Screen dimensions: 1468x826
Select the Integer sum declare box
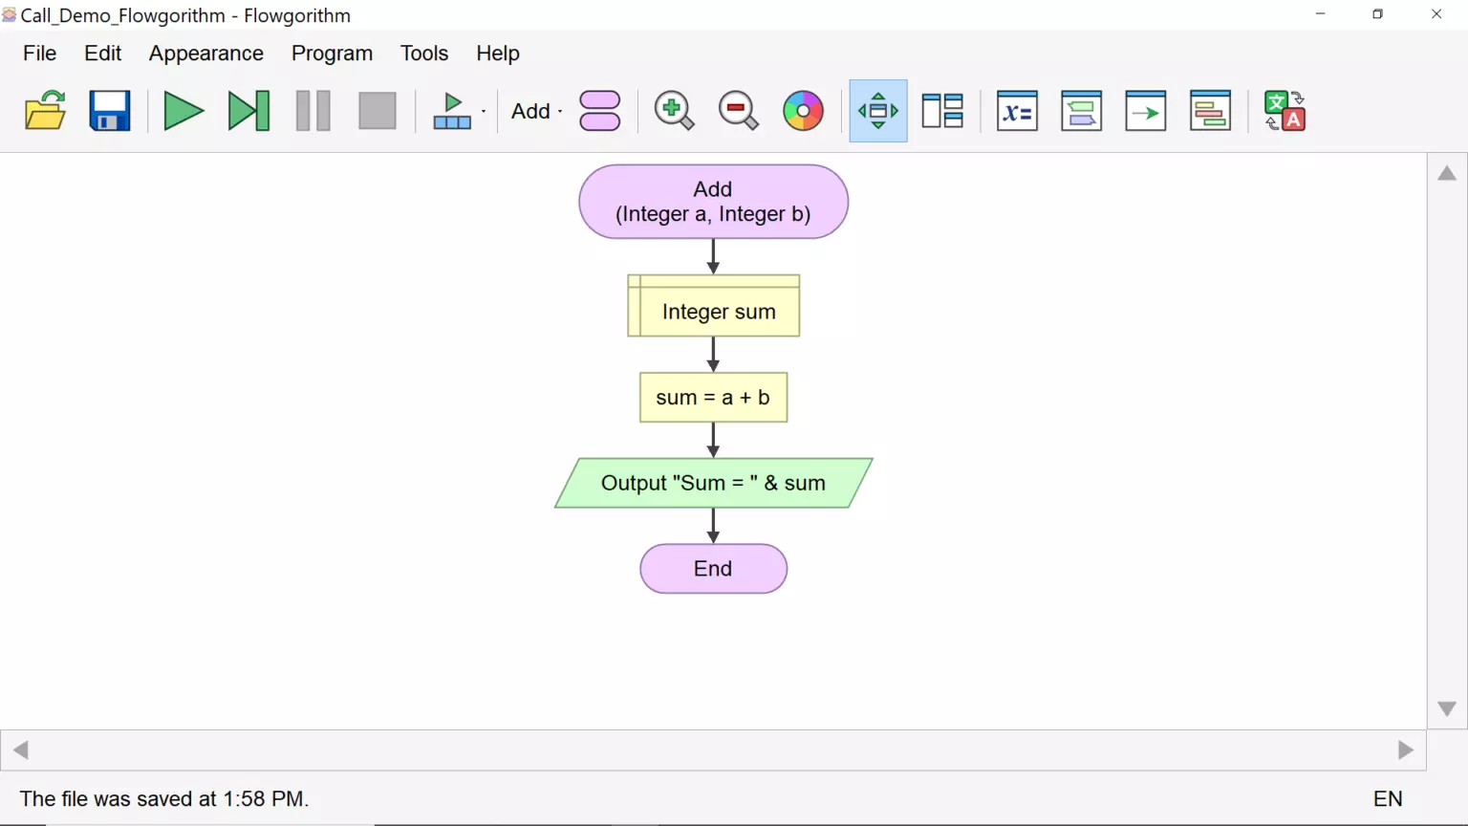point(713,306)
